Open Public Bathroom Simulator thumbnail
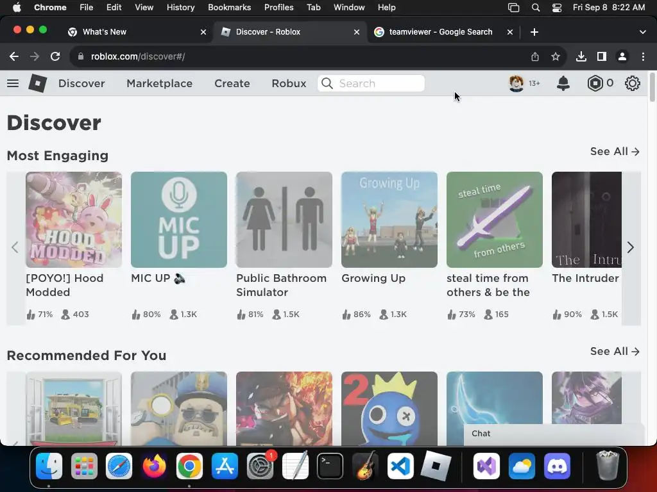Image resolution: width=657 pixels, height=492 pixels. [284, 220]
